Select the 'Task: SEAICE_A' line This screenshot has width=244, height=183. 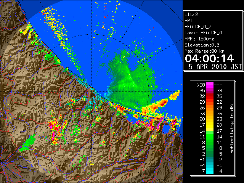[x=203, y=33]
